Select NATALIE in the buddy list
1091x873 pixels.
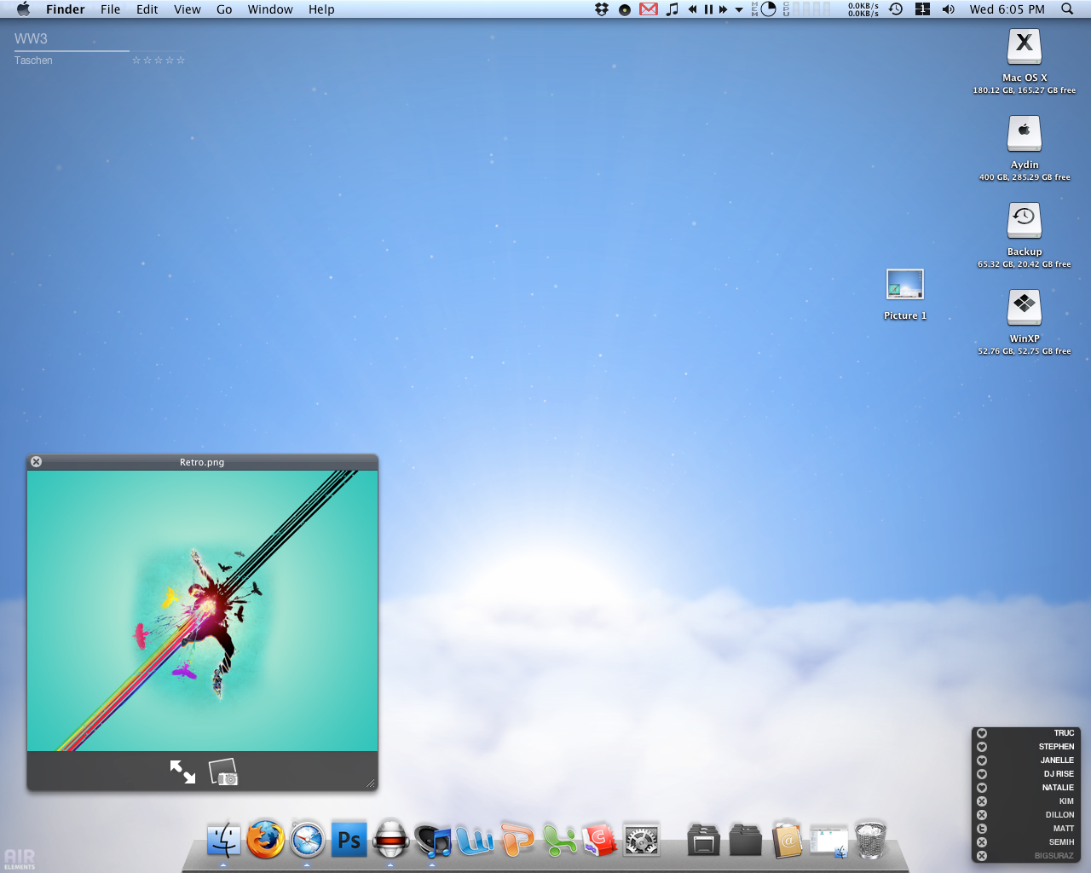(1058, 788)
